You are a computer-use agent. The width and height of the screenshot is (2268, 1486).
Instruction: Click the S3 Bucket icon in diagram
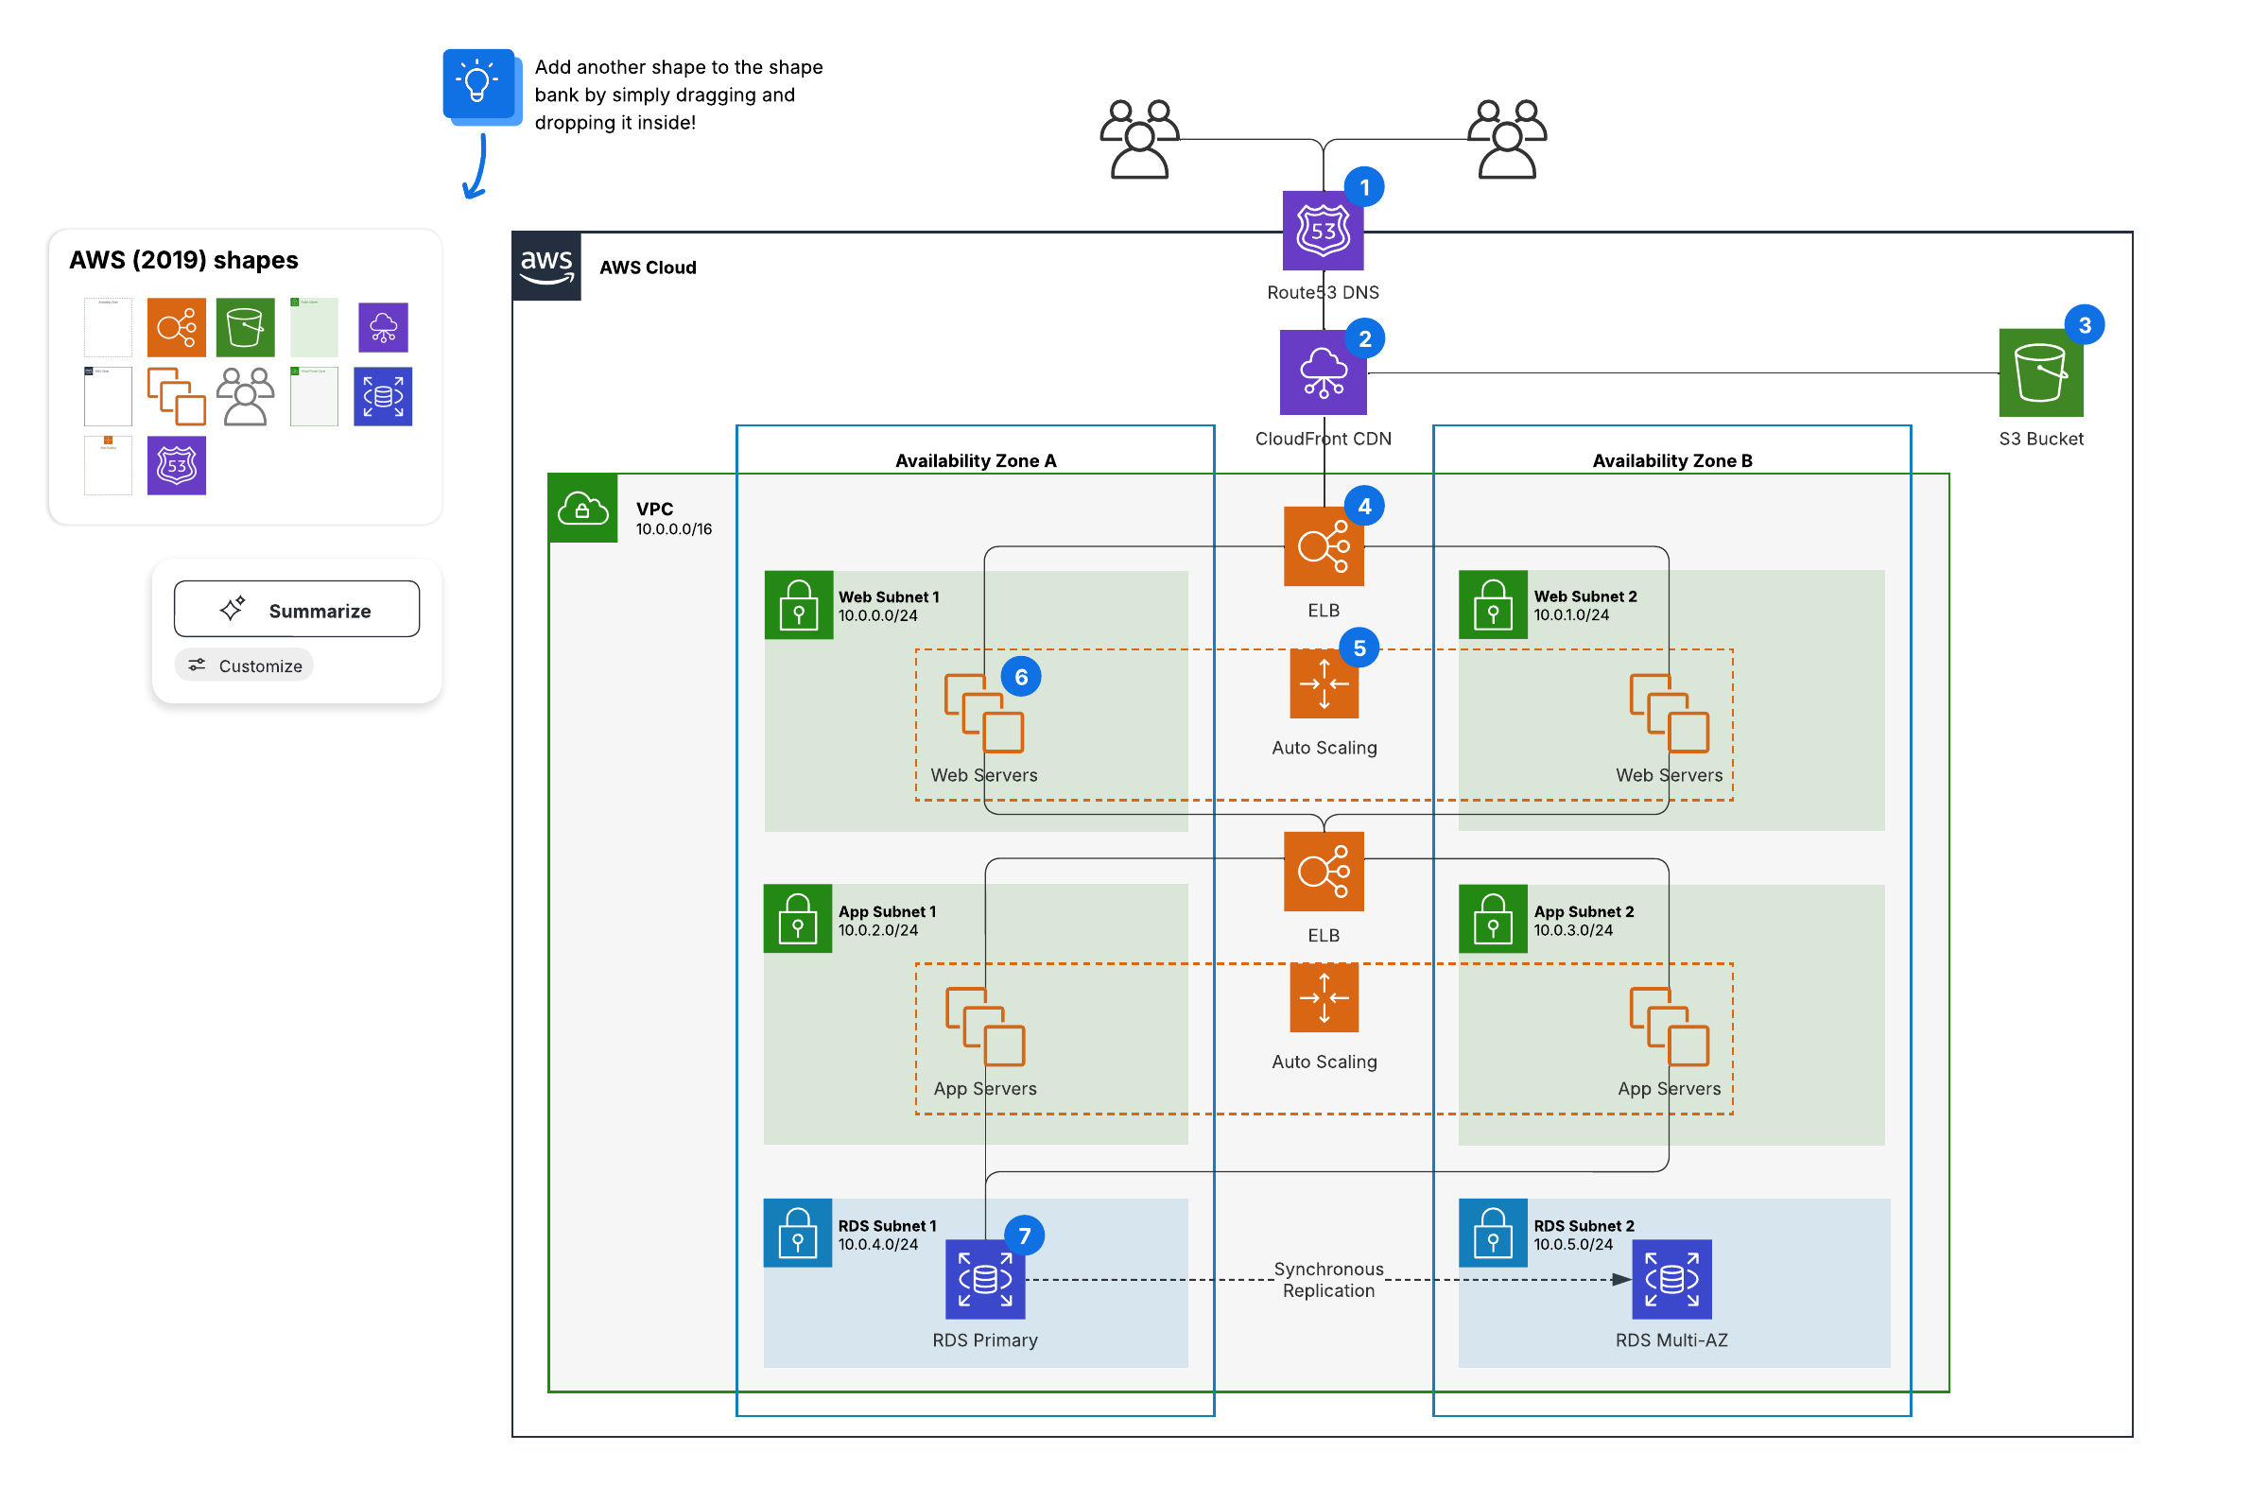click(2042, 373)
